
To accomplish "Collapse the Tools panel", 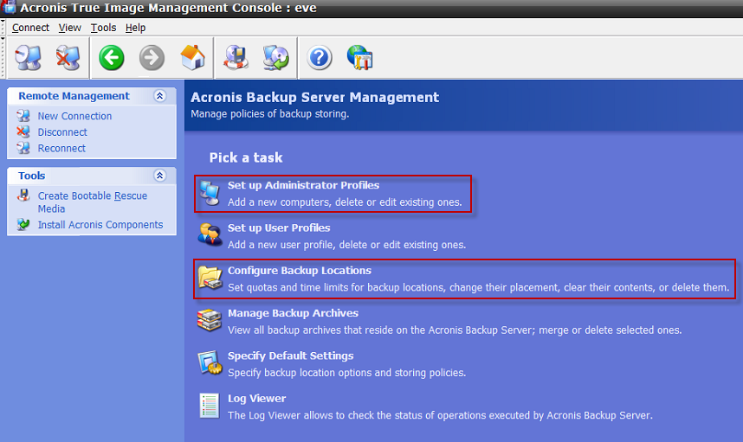I will click(159, 176).
